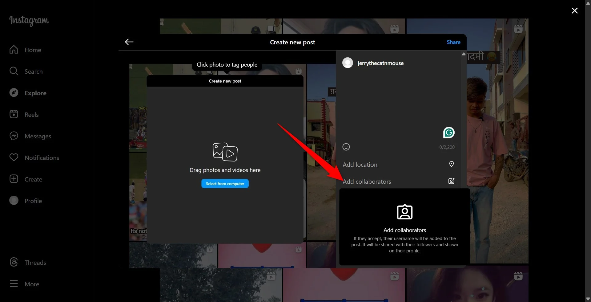The image size is (591, 302).
Task: Click the Create plus icon
Action: pos(14,179)
